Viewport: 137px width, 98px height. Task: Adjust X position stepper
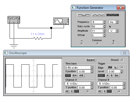92,71
